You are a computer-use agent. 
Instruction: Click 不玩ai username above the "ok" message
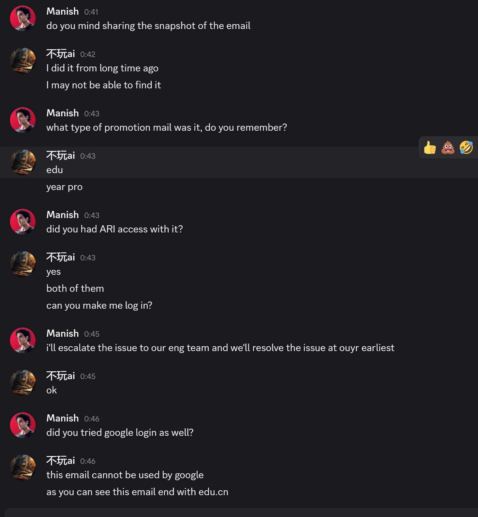click(61, 376)
